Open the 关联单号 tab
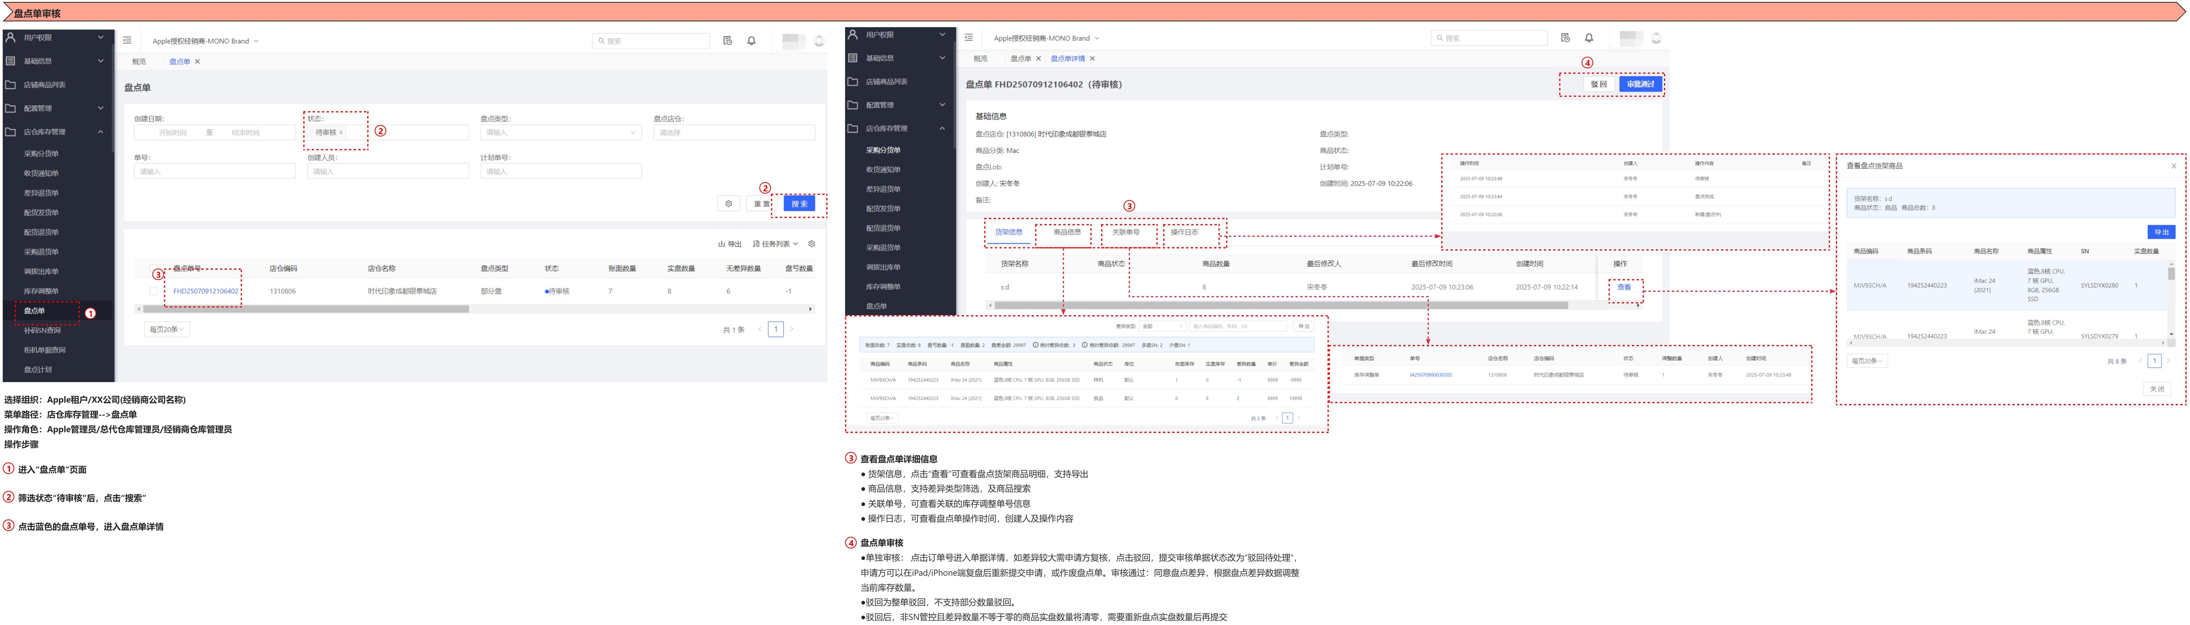The image size is (2190, 625). pyautogui.click(x=1126, y=232)
